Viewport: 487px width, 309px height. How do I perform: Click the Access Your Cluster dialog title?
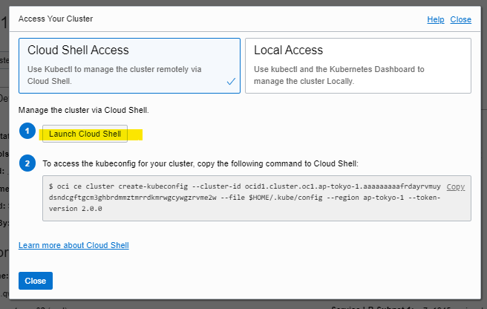tap(56, 19)
